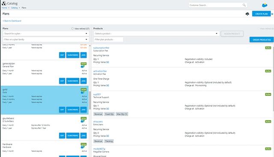Click the plans list scroll-up arrow

(90, 45)
